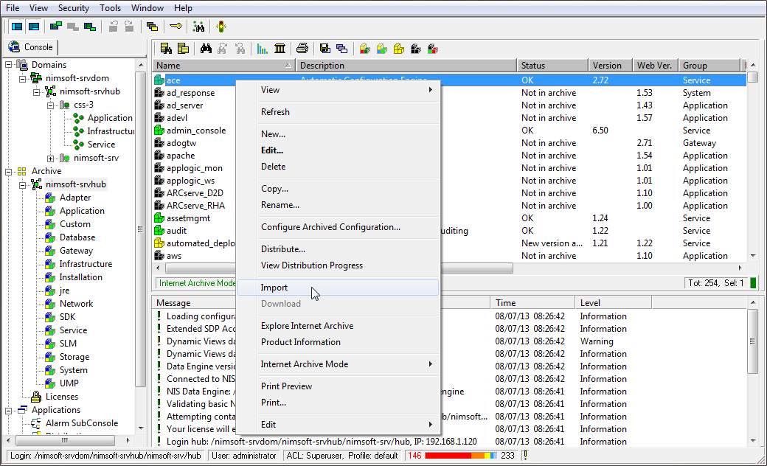Click the yellow stacked lists icon
Image resolution: width=767 pixels, height=466 pixels.
184,49
